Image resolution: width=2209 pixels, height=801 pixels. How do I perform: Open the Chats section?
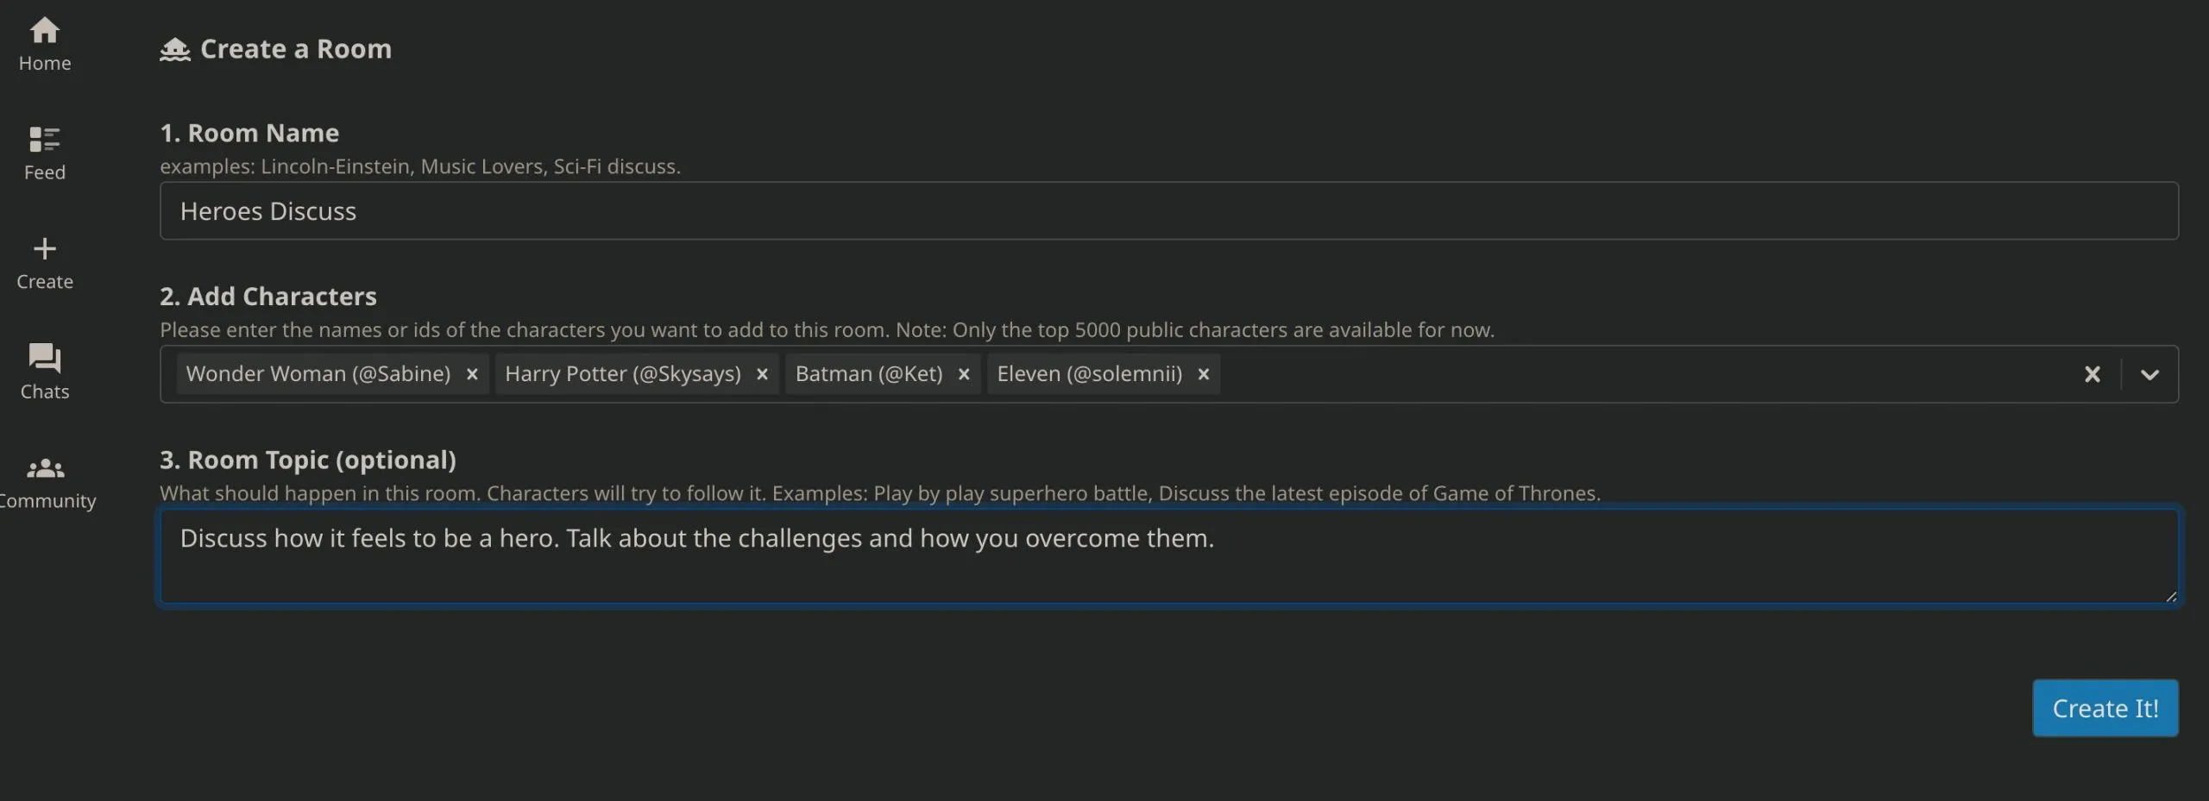(x=44, y=371)
